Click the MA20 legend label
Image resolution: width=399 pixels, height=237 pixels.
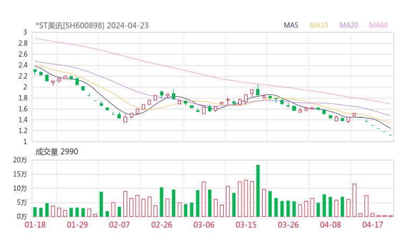click(349, 25)
